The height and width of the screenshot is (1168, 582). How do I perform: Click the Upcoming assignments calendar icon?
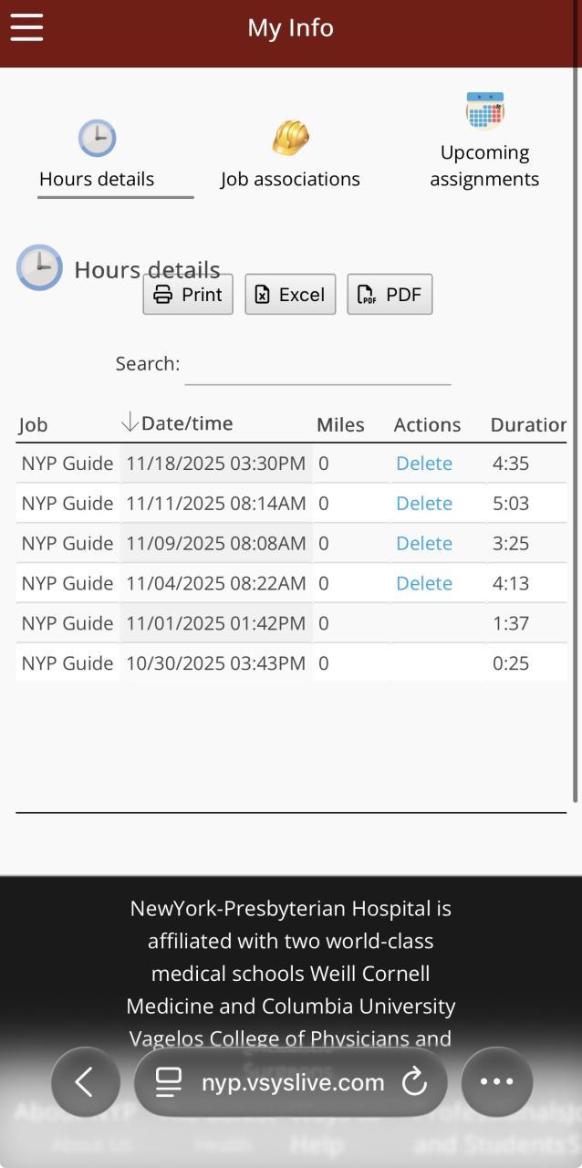pos(484,111)
